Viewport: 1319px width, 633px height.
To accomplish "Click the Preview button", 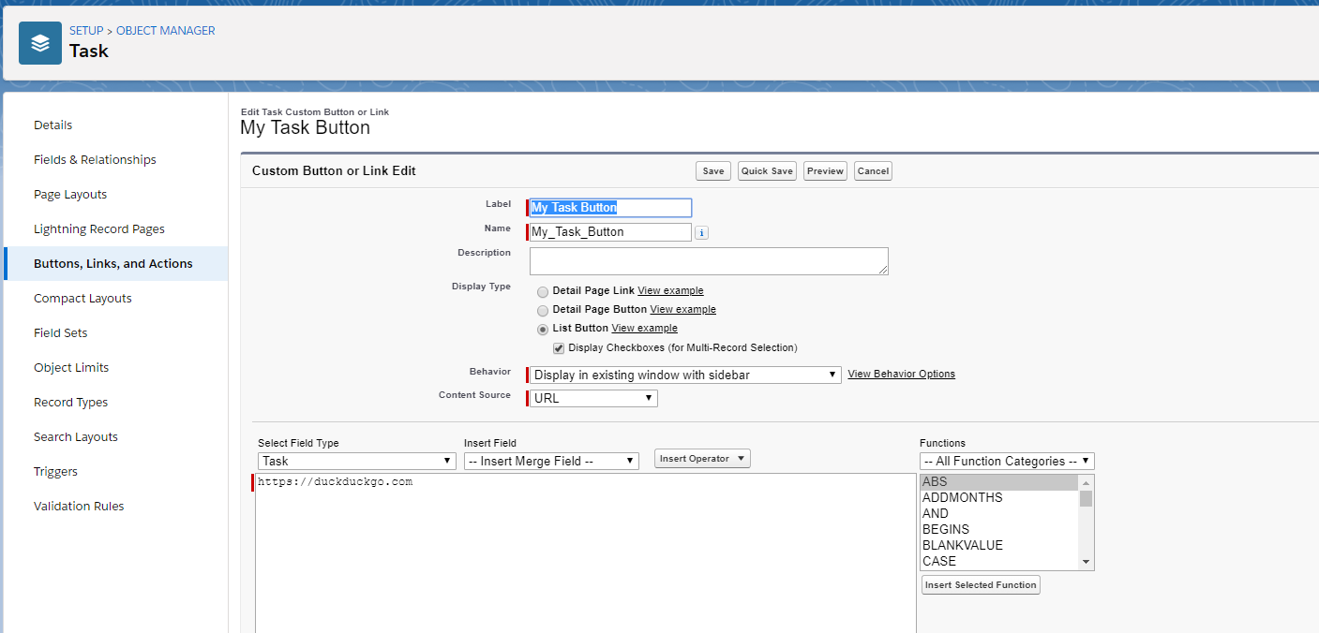I will [x=825, y=170].
